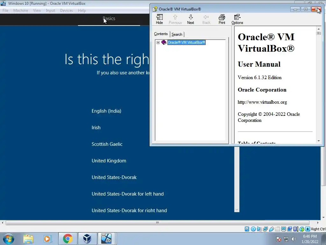
Task: Click the Show desktop strip at taskbar end
Action: 324,239
